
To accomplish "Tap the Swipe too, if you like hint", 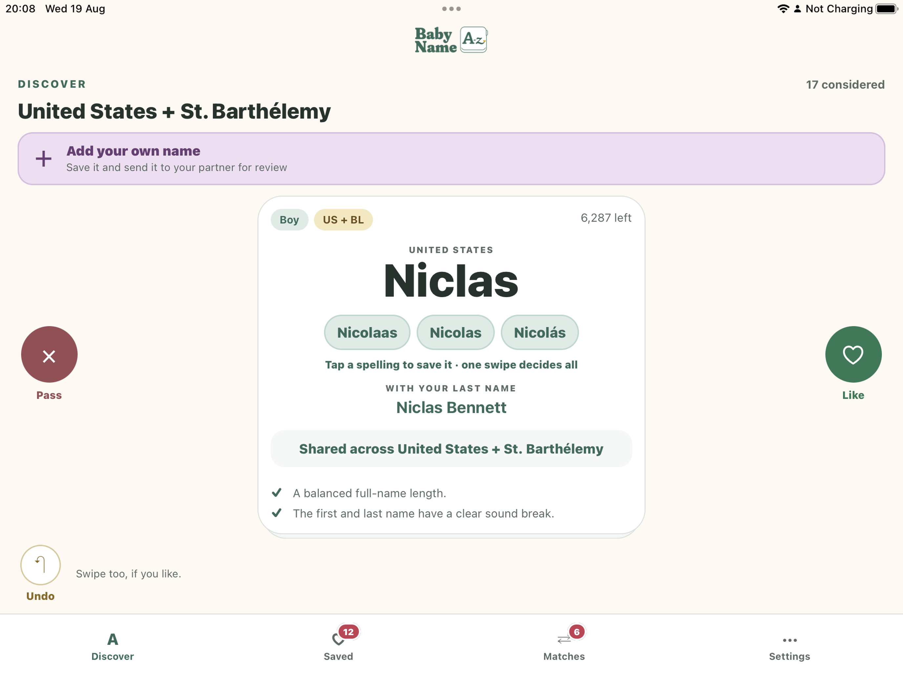I will point(129,573).
